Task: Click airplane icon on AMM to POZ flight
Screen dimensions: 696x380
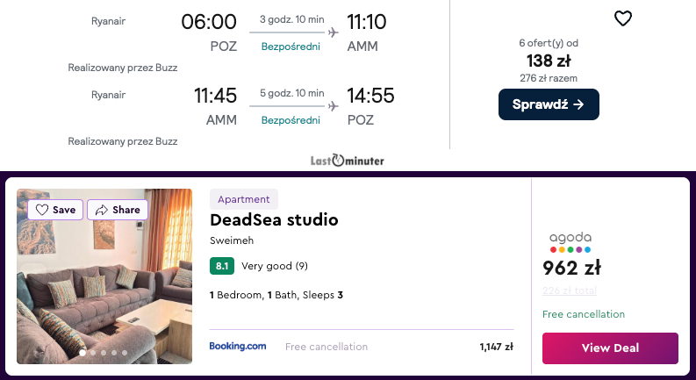Action: click(x=333, y=106)
